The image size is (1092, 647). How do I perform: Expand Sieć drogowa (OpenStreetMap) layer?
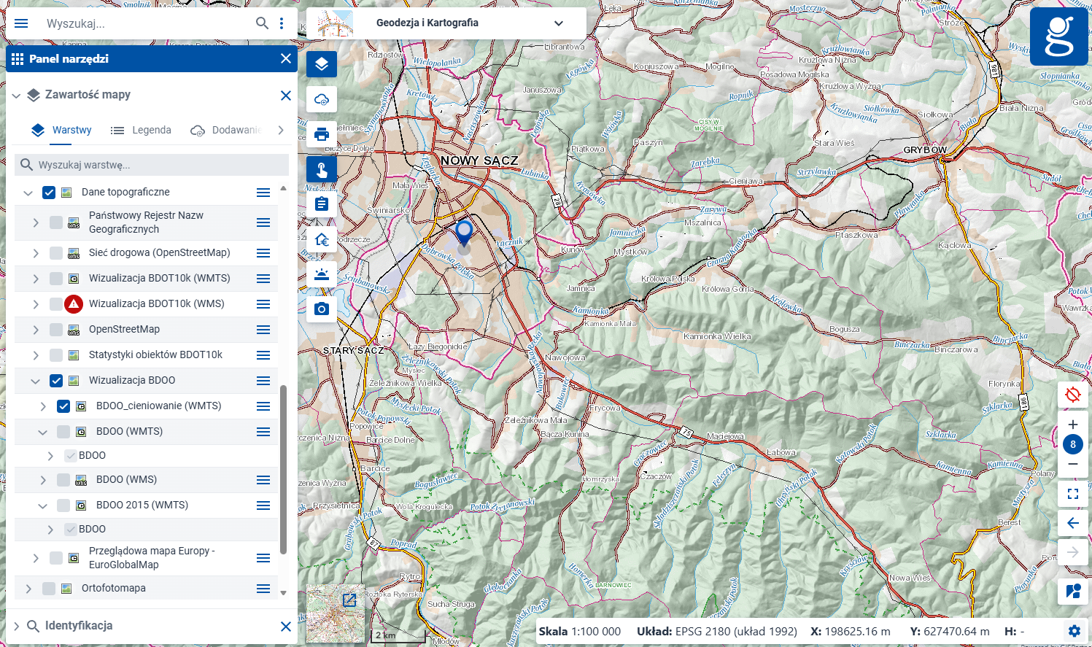click(36, 253)
